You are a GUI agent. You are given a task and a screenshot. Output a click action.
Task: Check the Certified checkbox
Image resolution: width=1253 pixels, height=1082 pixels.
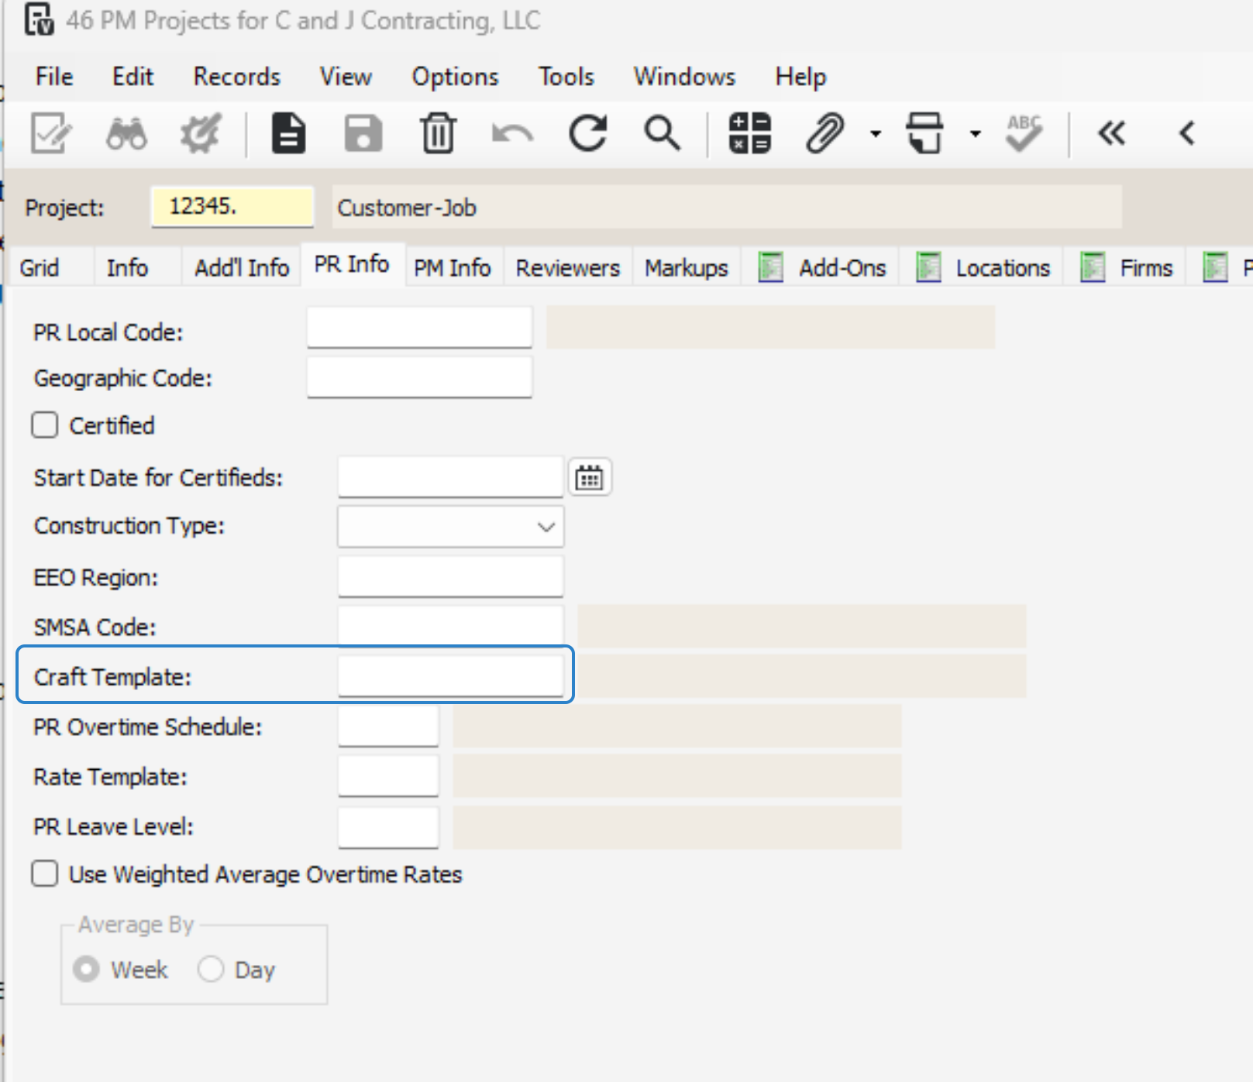45,425
